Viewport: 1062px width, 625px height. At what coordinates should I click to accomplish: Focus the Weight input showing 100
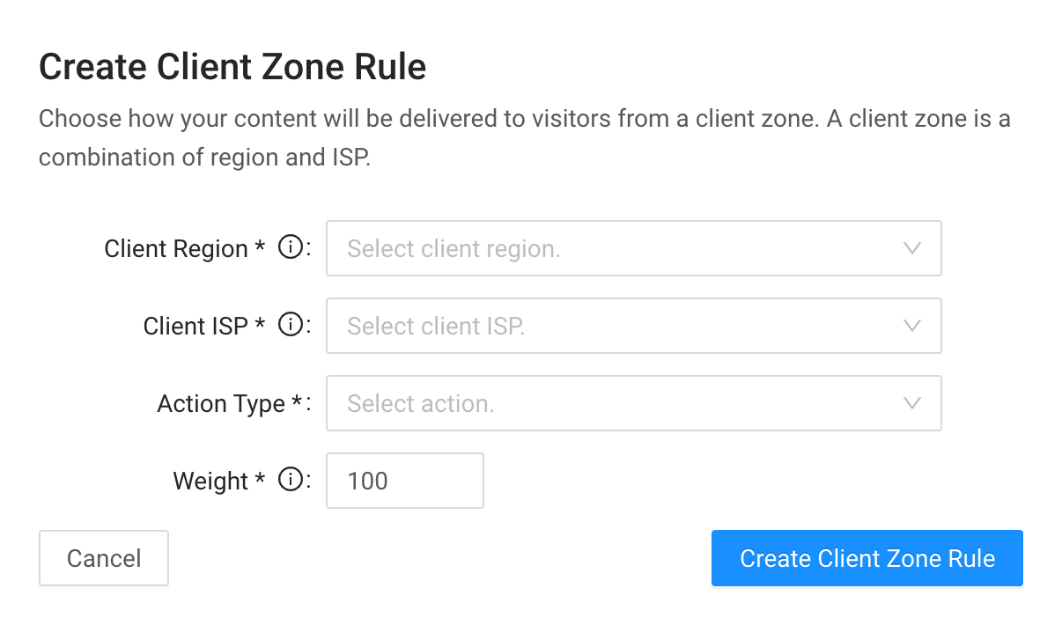[405, 481]
